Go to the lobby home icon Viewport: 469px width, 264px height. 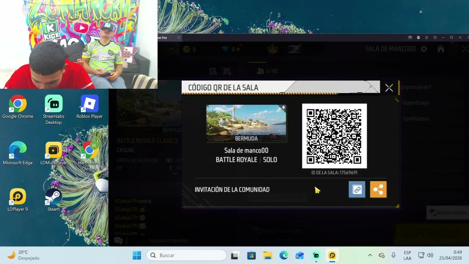coord(441,49)
